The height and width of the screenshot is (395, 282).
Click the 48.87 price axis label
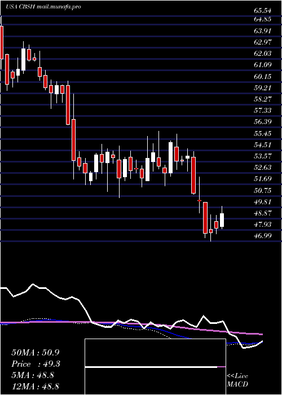click(x=263, y=213)
